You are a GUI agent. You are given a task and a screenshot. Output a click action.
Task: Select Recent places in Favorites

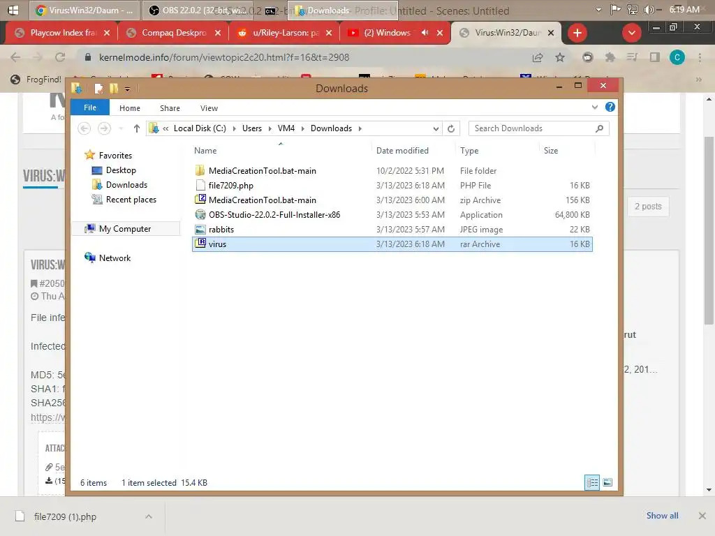131,199
